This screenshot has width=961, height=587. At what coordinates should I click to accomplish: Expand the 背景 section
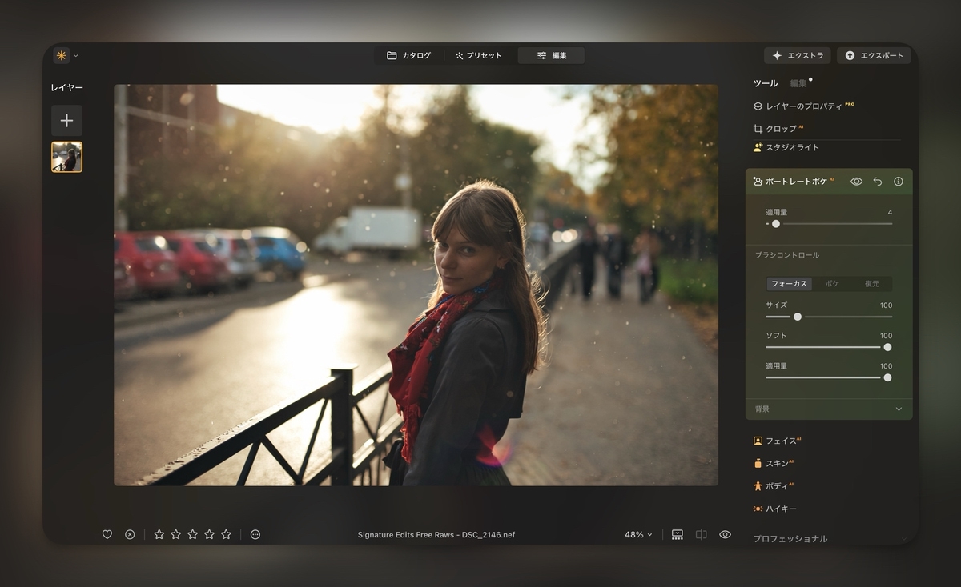828,409
